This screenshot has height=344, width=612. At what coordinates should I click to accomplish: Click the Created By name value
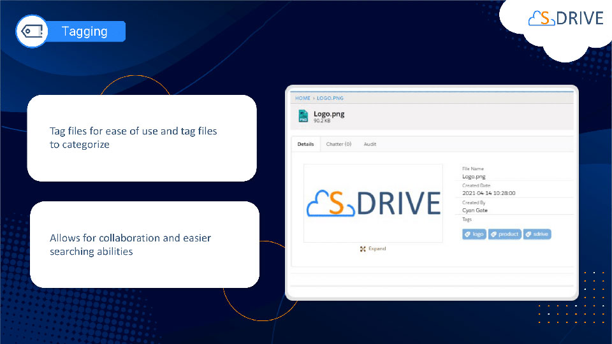click(x=474, y=210)
